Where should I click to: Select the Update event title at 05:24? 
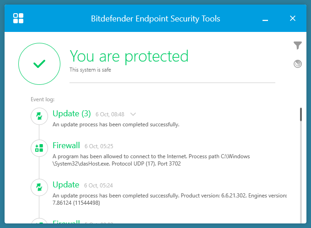pos(66,185)
